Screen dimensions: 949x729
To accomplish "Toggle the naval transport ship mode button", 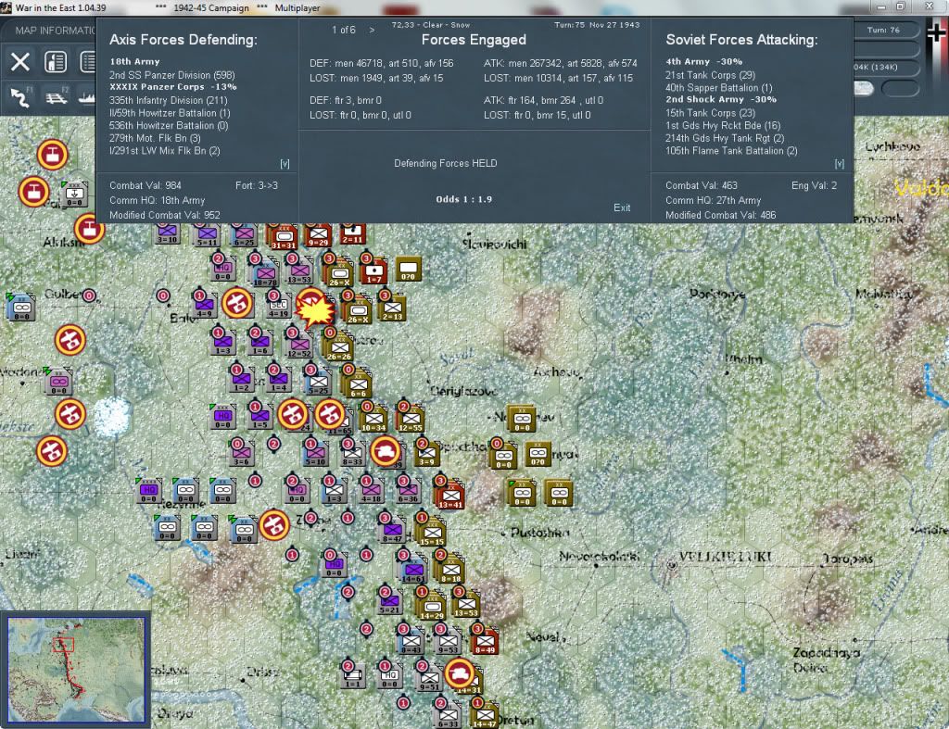I will [x=87, y=96].
